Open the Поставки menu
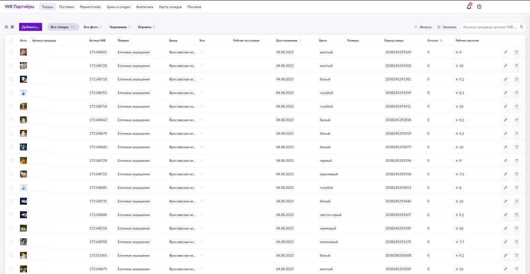Viewport: 530px width, 274px height. 67,7
